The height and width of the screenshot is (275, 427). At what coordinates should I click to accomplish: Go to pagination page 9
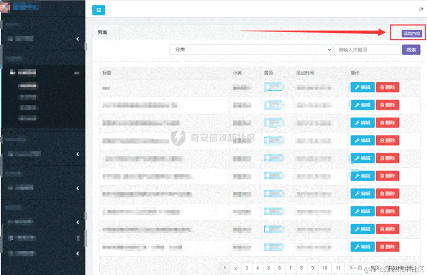(312, 268)
